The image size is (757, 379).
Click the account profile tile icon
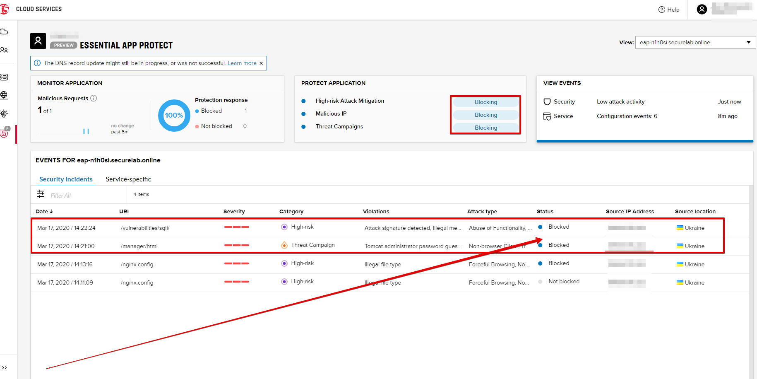(38, 41)
